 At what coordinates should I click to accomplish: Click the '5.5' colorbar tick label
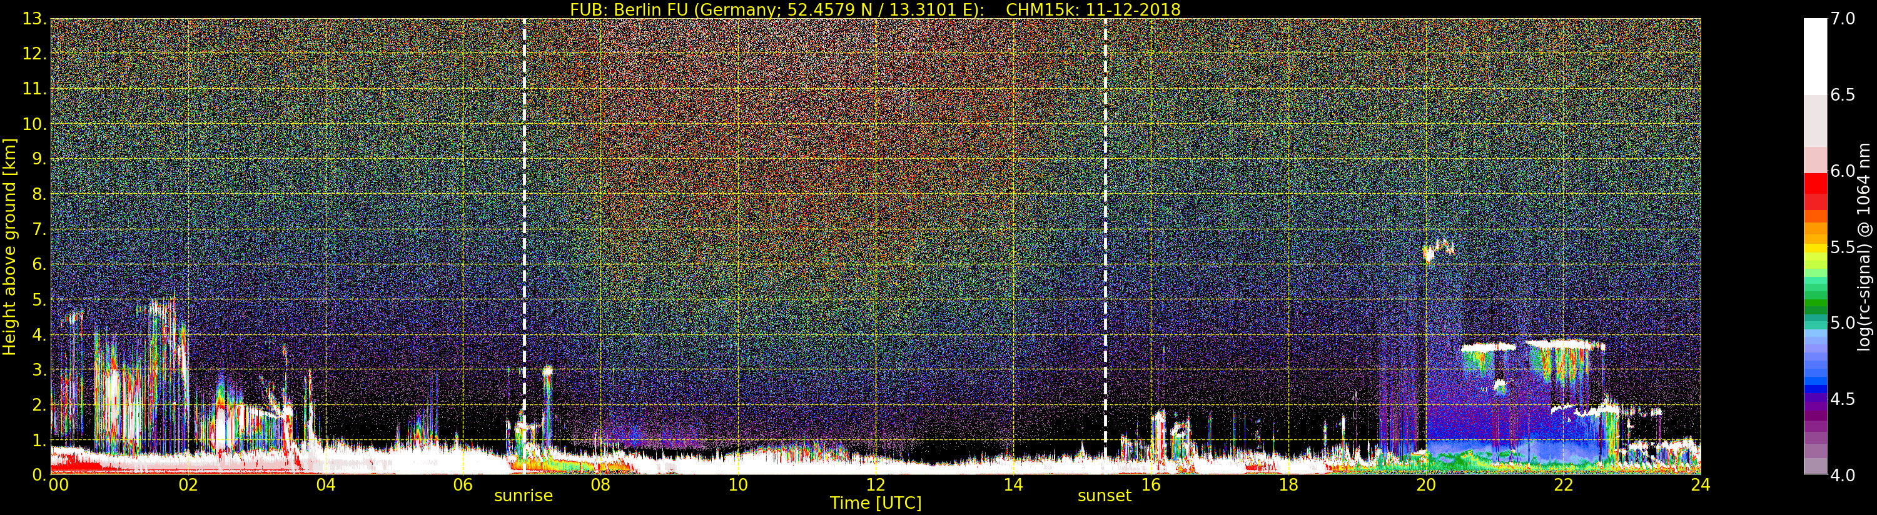click(x=1843, y=247)
